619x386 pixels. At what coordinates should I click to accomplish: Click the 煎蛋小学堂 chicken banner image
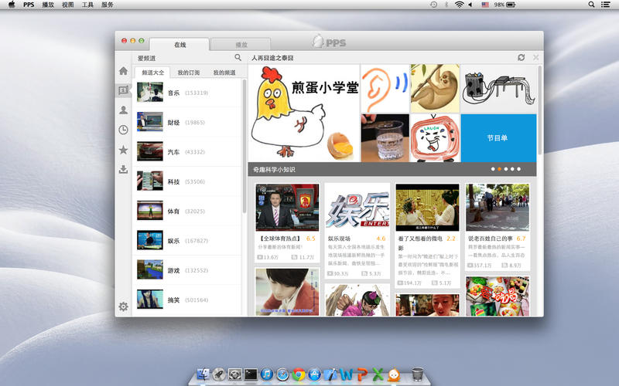coord(304,113)
